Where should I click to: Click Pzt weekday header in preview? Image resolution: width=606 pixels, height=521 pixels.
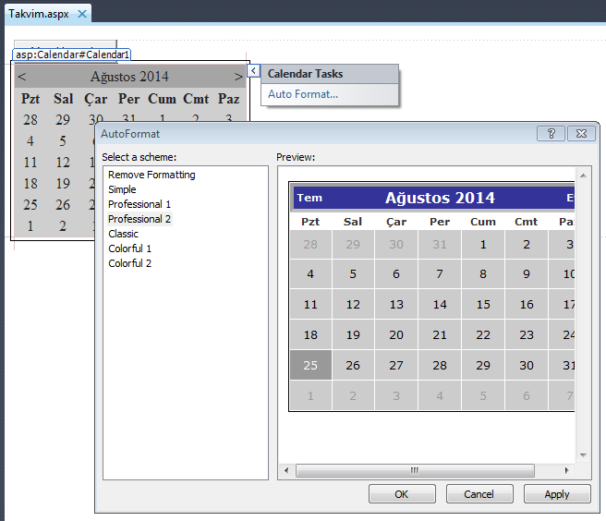[x=310, y=222]
